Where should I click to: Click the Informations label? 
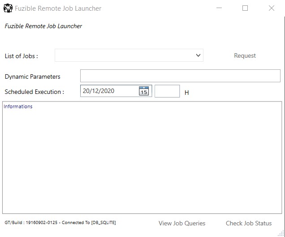coord(18,106)
